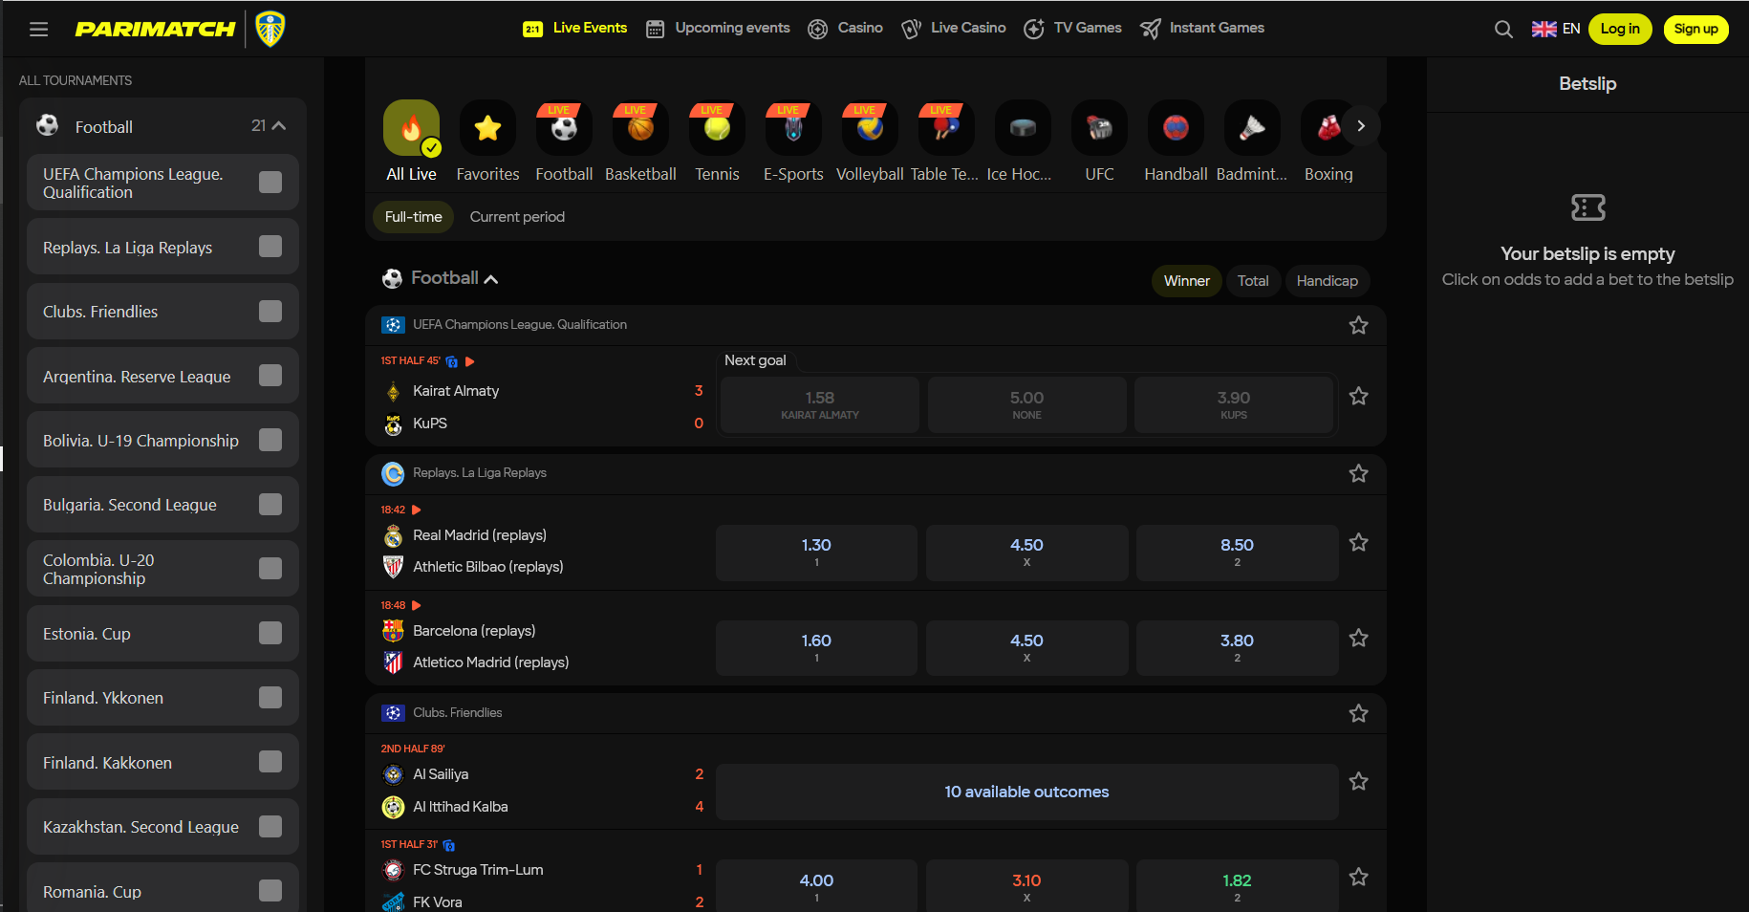The image size is (1749, 912).
Task: Favorite Replays La Liga tournament star
Action: [1358, 473]
